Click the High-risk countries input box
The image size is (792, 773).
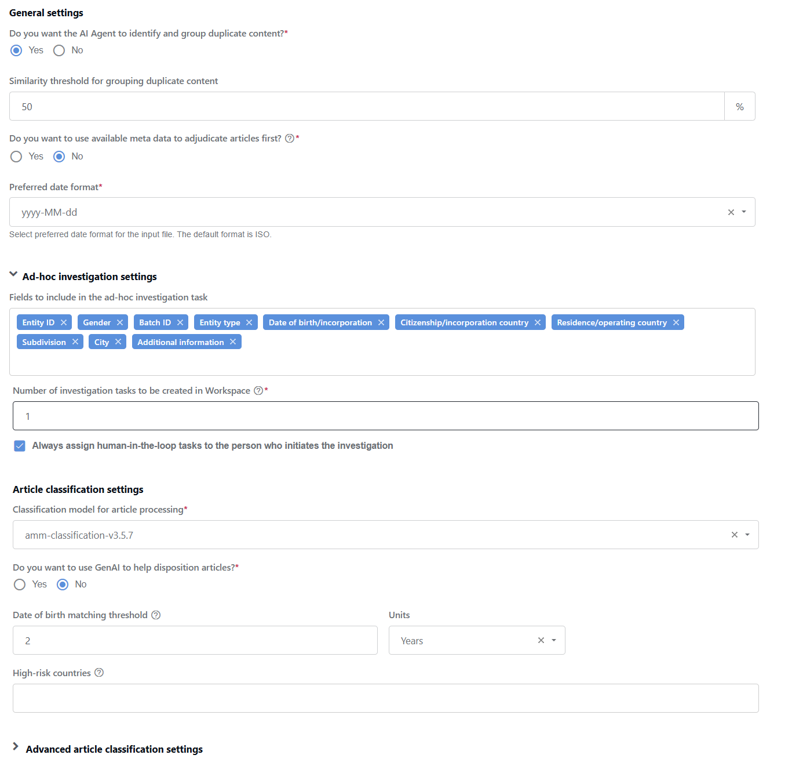[386, 698]
